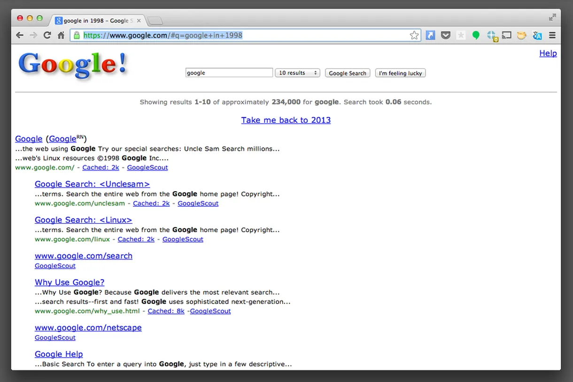The height and width of the screenshot is (382, 573).
Task: Open GoogleScout for why_use.html
Action: 210,311
